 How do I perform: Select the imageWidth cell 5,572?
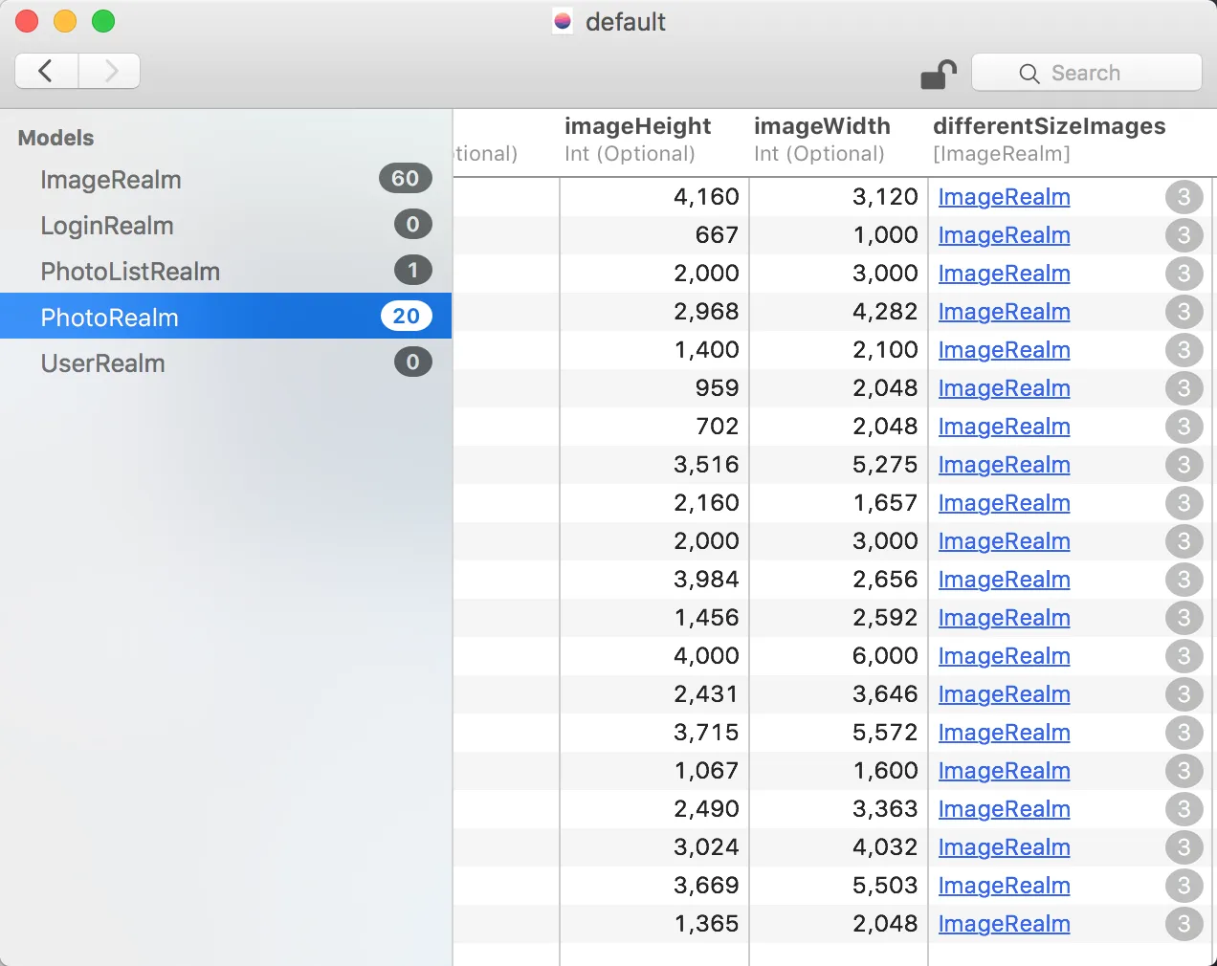click(839, 733)
